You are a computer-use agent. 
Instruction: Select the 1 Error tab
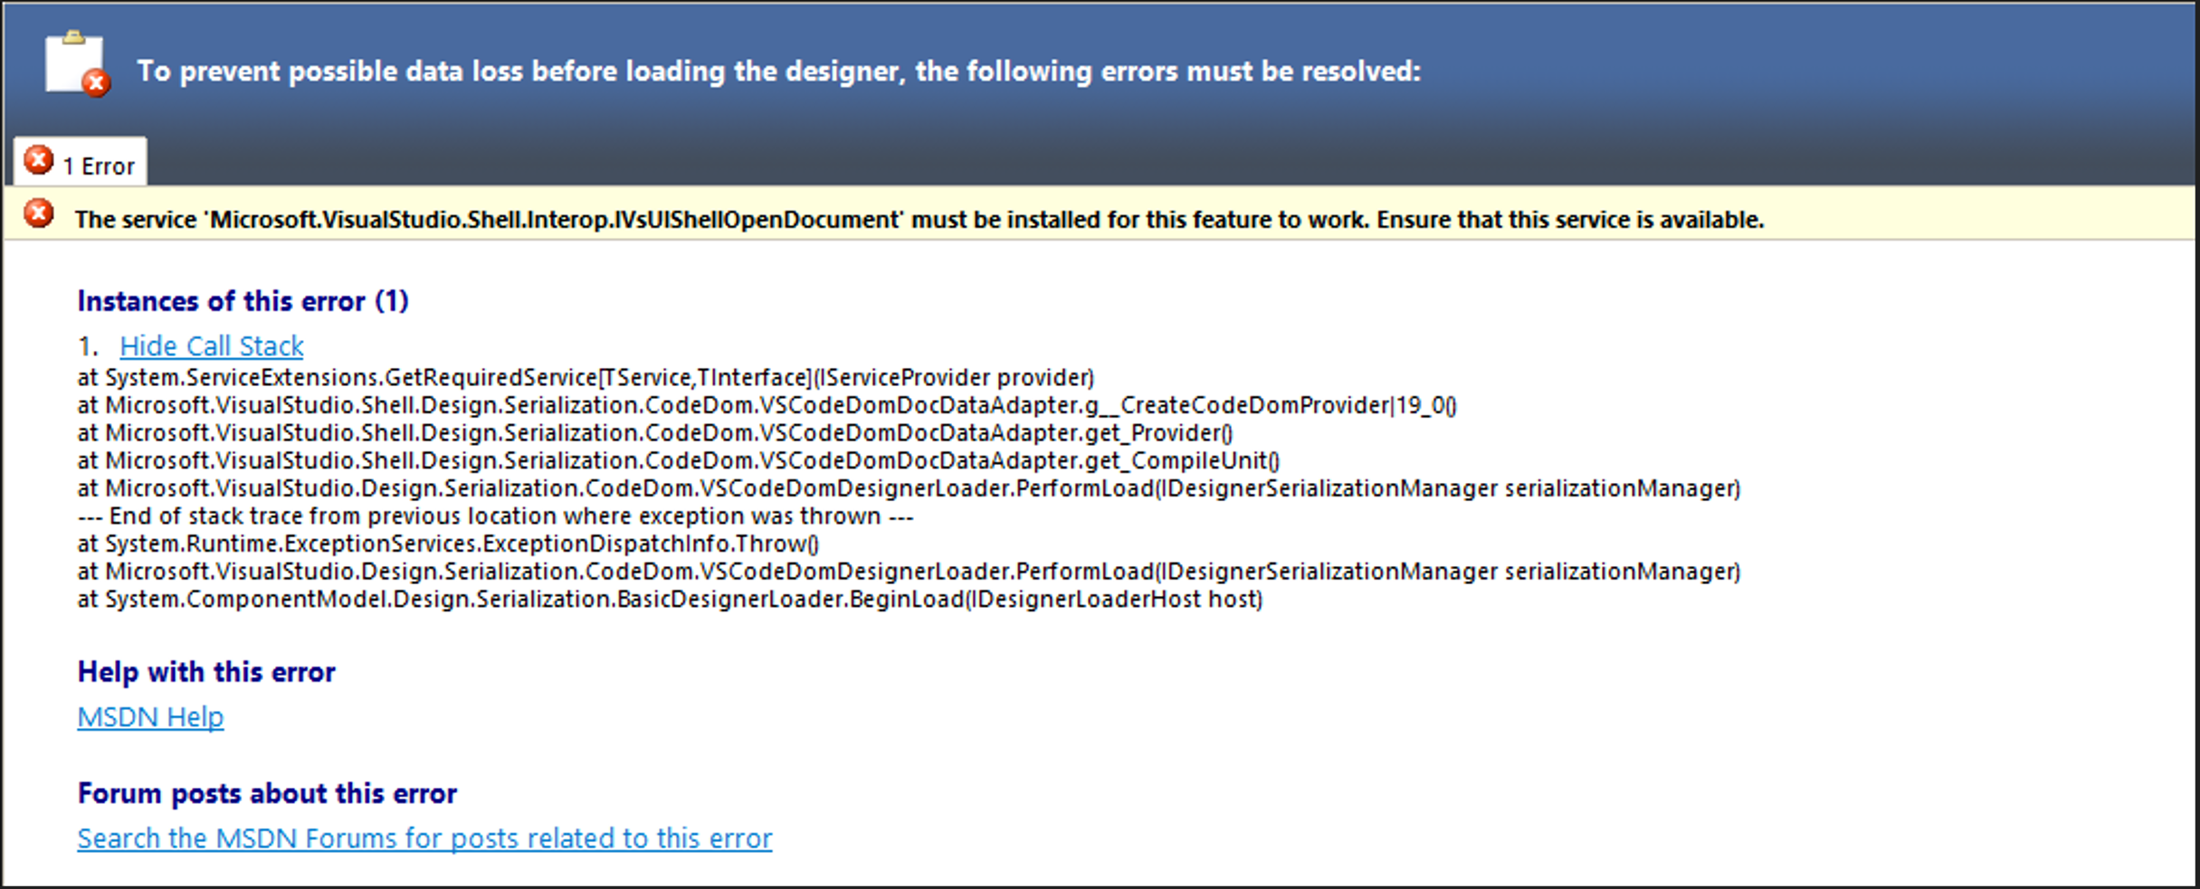(81, 163)
